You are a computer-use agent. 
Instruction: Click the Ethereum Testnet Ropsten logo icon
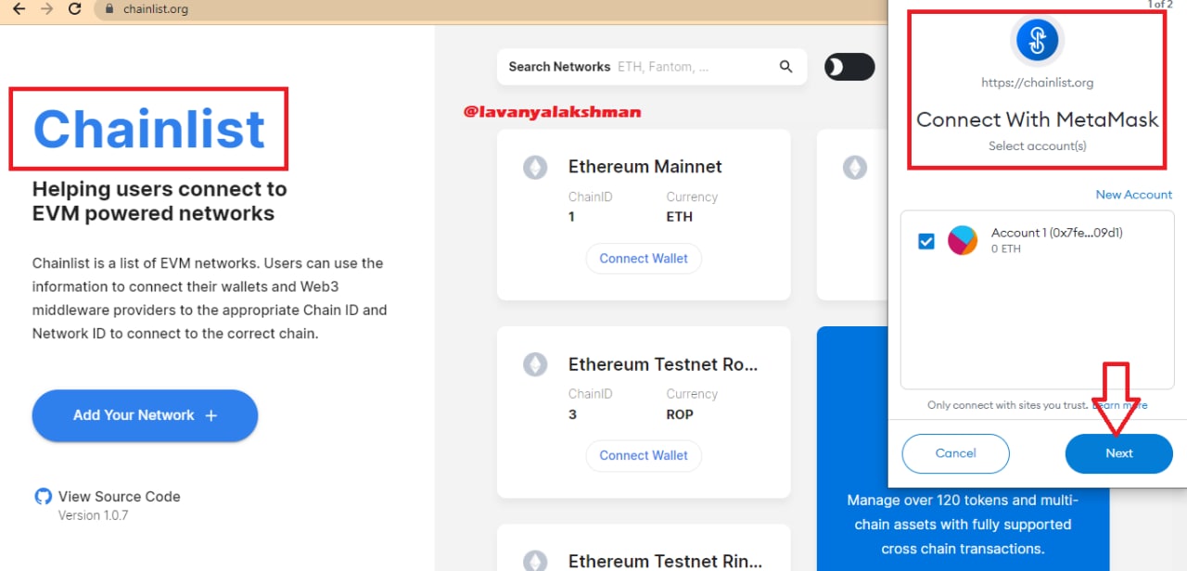[x=535, y=364]
